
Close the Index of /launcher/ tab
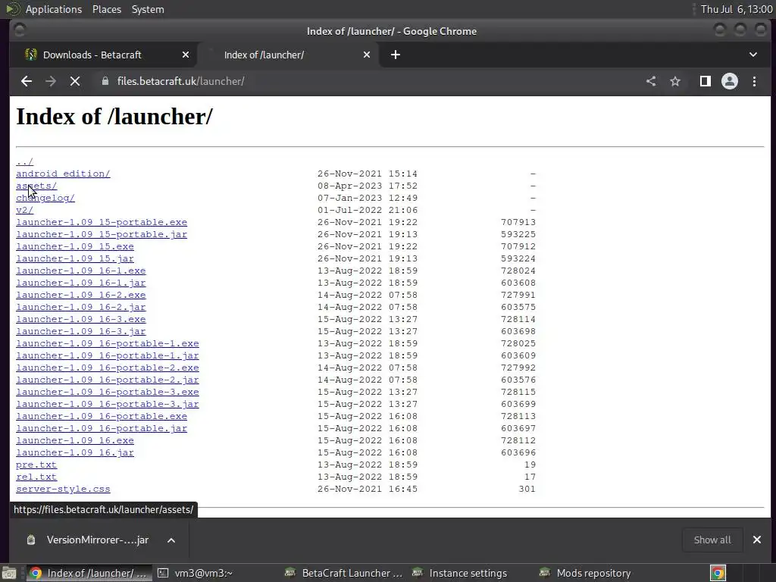(x=367, y=55)
